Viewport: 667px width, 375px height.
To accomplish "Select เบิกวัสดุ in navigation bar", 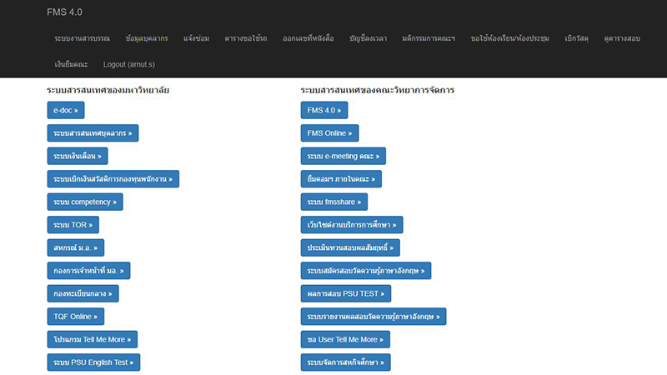I will (576, 38).
